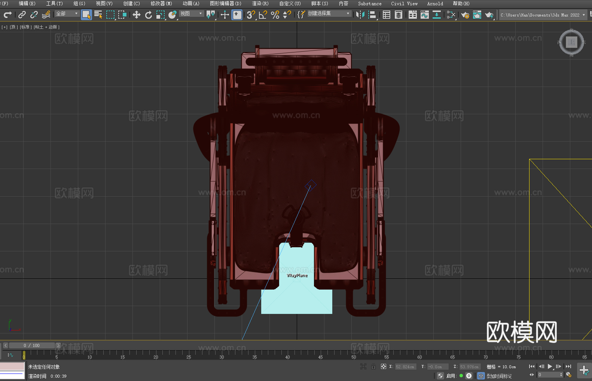Image resolution: width=592 pixels, height=381 pixels.
Task: Toggle 3D Snaps
Action: pos(251,15)
